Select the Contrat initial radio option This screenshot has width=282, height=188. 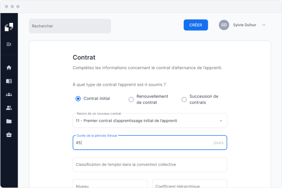78,98
